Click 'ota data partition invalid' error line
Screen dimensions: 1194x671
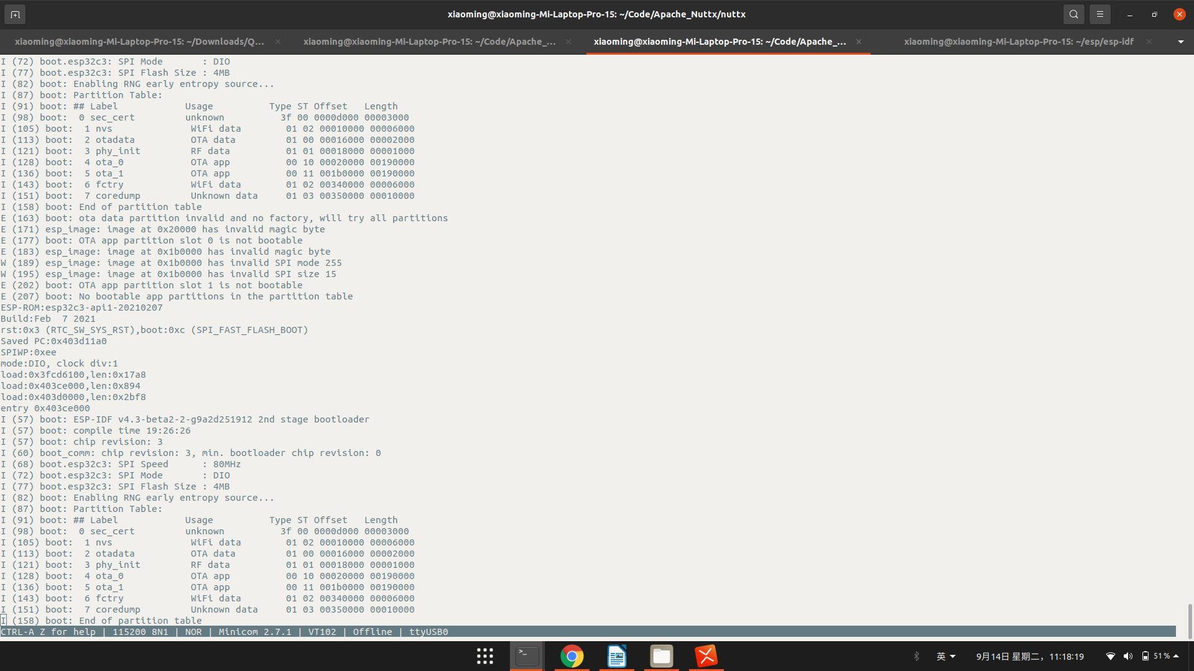[x=224, y=218]
